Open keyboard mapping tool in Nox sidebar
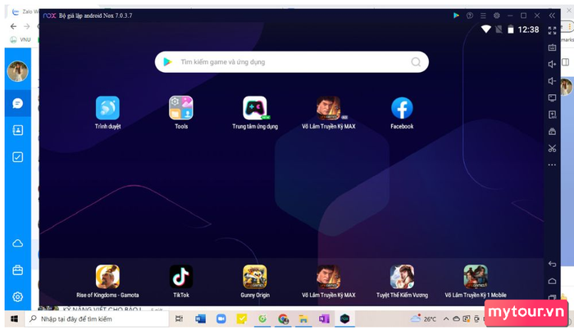Viewport: 574px width, 334px height. tap(552, 47)
